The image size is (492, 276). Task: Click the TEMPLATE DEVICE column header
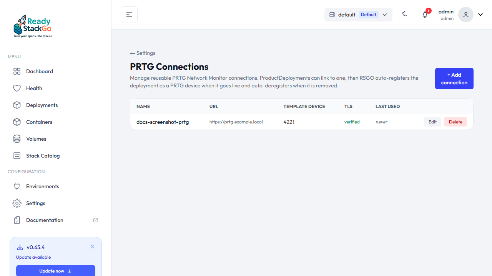304,107
